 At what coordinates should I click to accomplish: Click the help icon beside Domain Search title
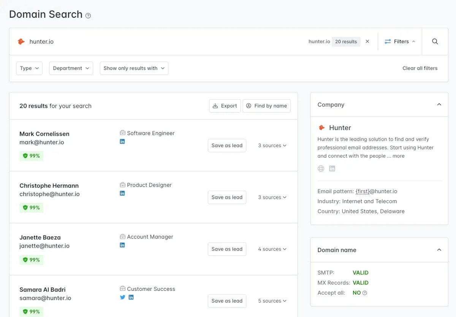[x=88, y=16]
